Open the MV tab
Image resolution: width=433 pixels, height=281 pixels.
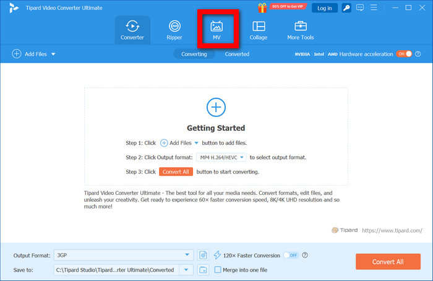(x=216, y=30)
